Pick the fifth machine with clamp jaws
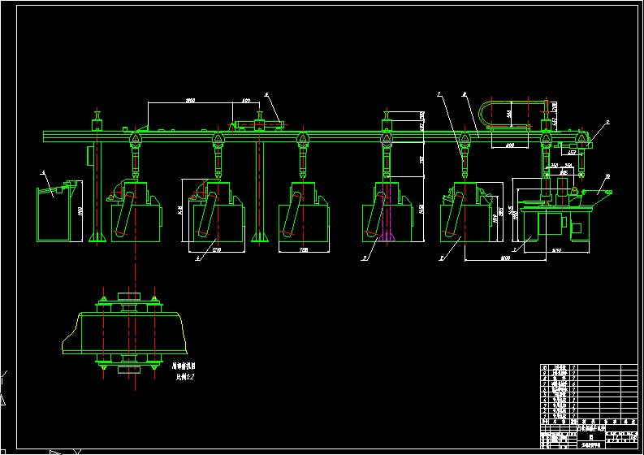The height and width of the screenshot is (455, 644). tap(466, 212)
